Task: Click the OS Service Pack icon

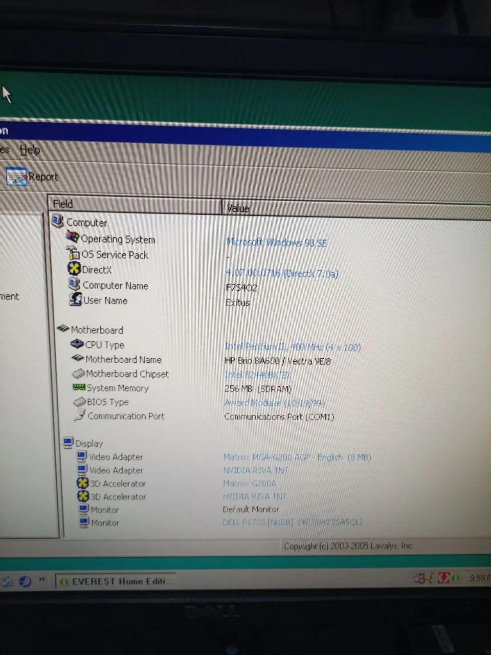Action: coord(73,253)
